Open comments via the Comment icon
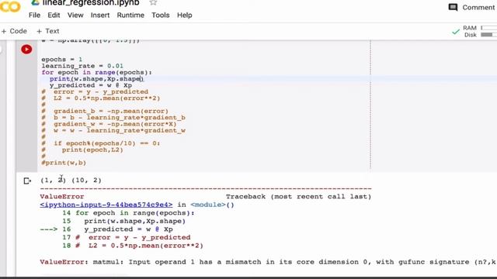Screen dimensions: 497x279 tap(453, 7)
